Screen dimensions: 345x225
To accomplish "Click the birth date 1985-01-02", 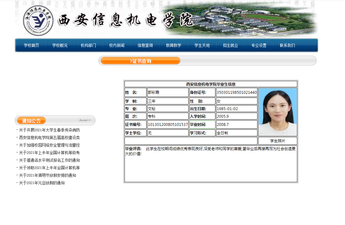I will tap(227, 109).
